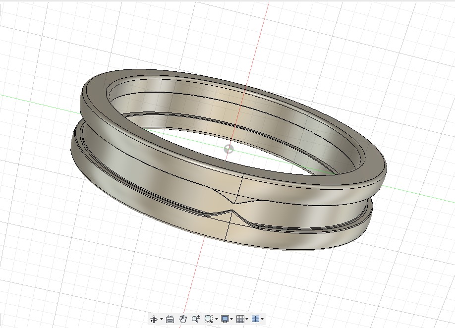Open the Display Settings icon
Viewport: 455px width, 328px height.
coord(225,319)
